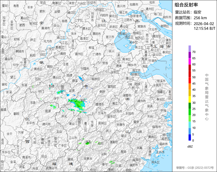Click the radar station name 临安 value
217x172 pixels.
click(197, 12)
